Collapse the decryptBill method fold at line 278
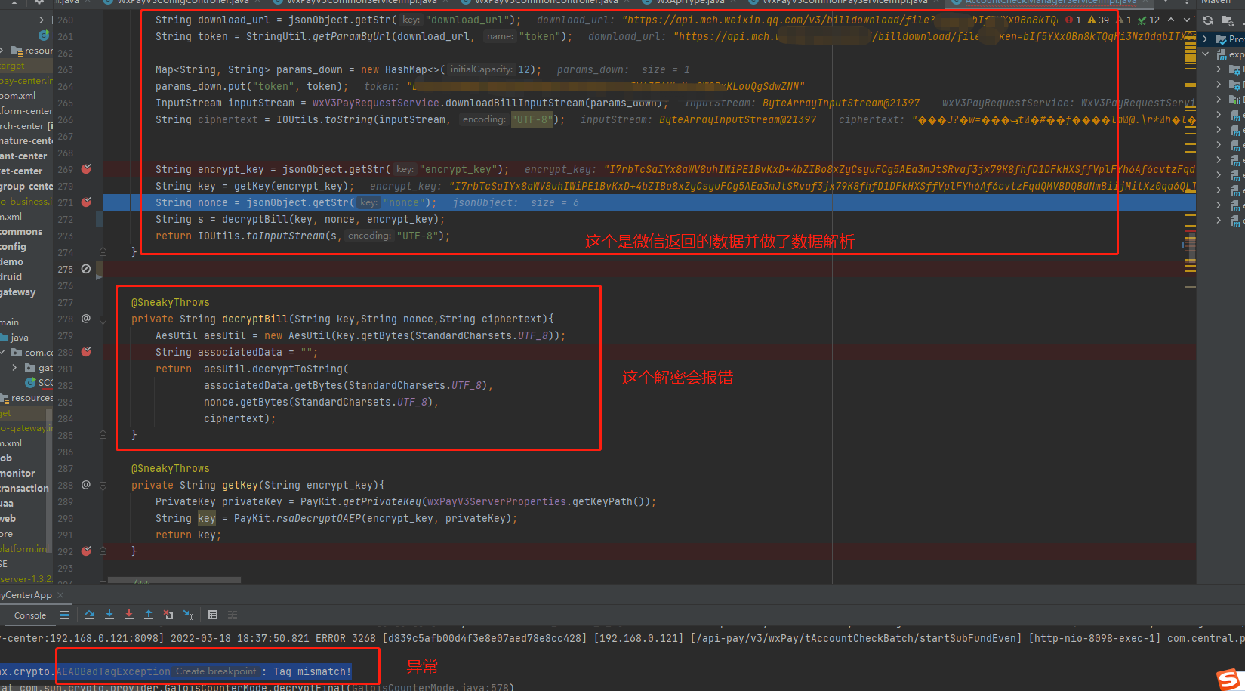 [x=103, y=319]
